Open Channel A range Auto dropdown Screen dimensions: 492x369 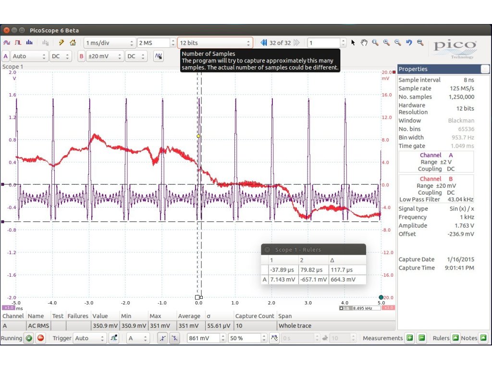29,57
